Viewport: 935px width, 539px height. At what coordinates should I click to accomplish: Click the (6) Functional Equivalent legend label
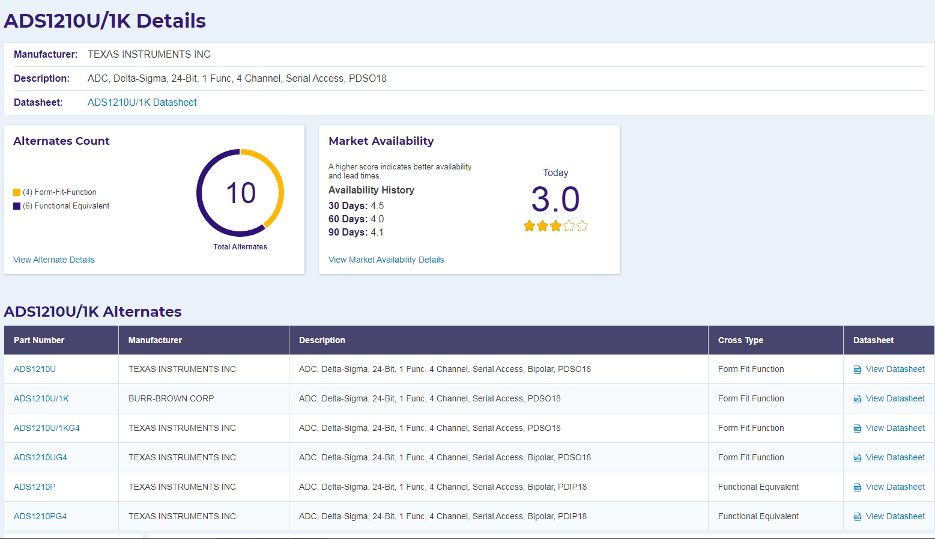coord(66,206)
